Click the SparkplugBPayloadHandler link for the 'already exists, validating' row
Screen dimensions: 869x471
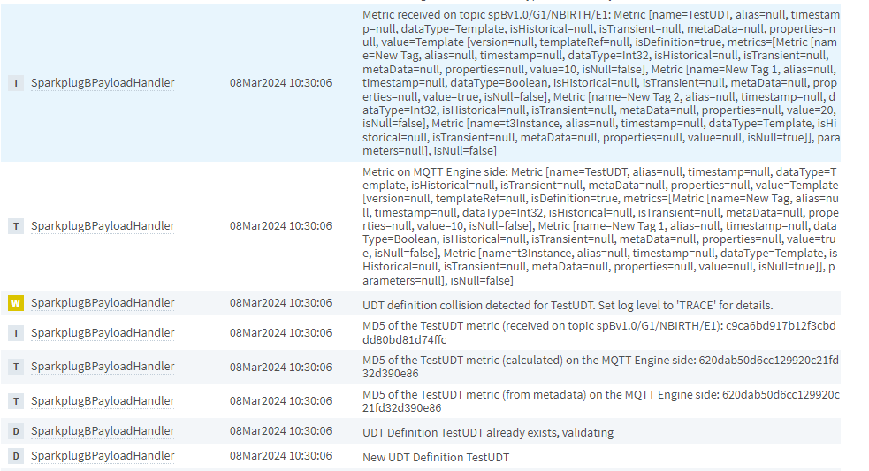point(103,431)
